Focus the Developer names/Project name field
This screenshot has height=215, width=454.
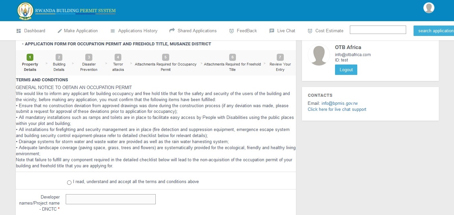pos(111,199)
